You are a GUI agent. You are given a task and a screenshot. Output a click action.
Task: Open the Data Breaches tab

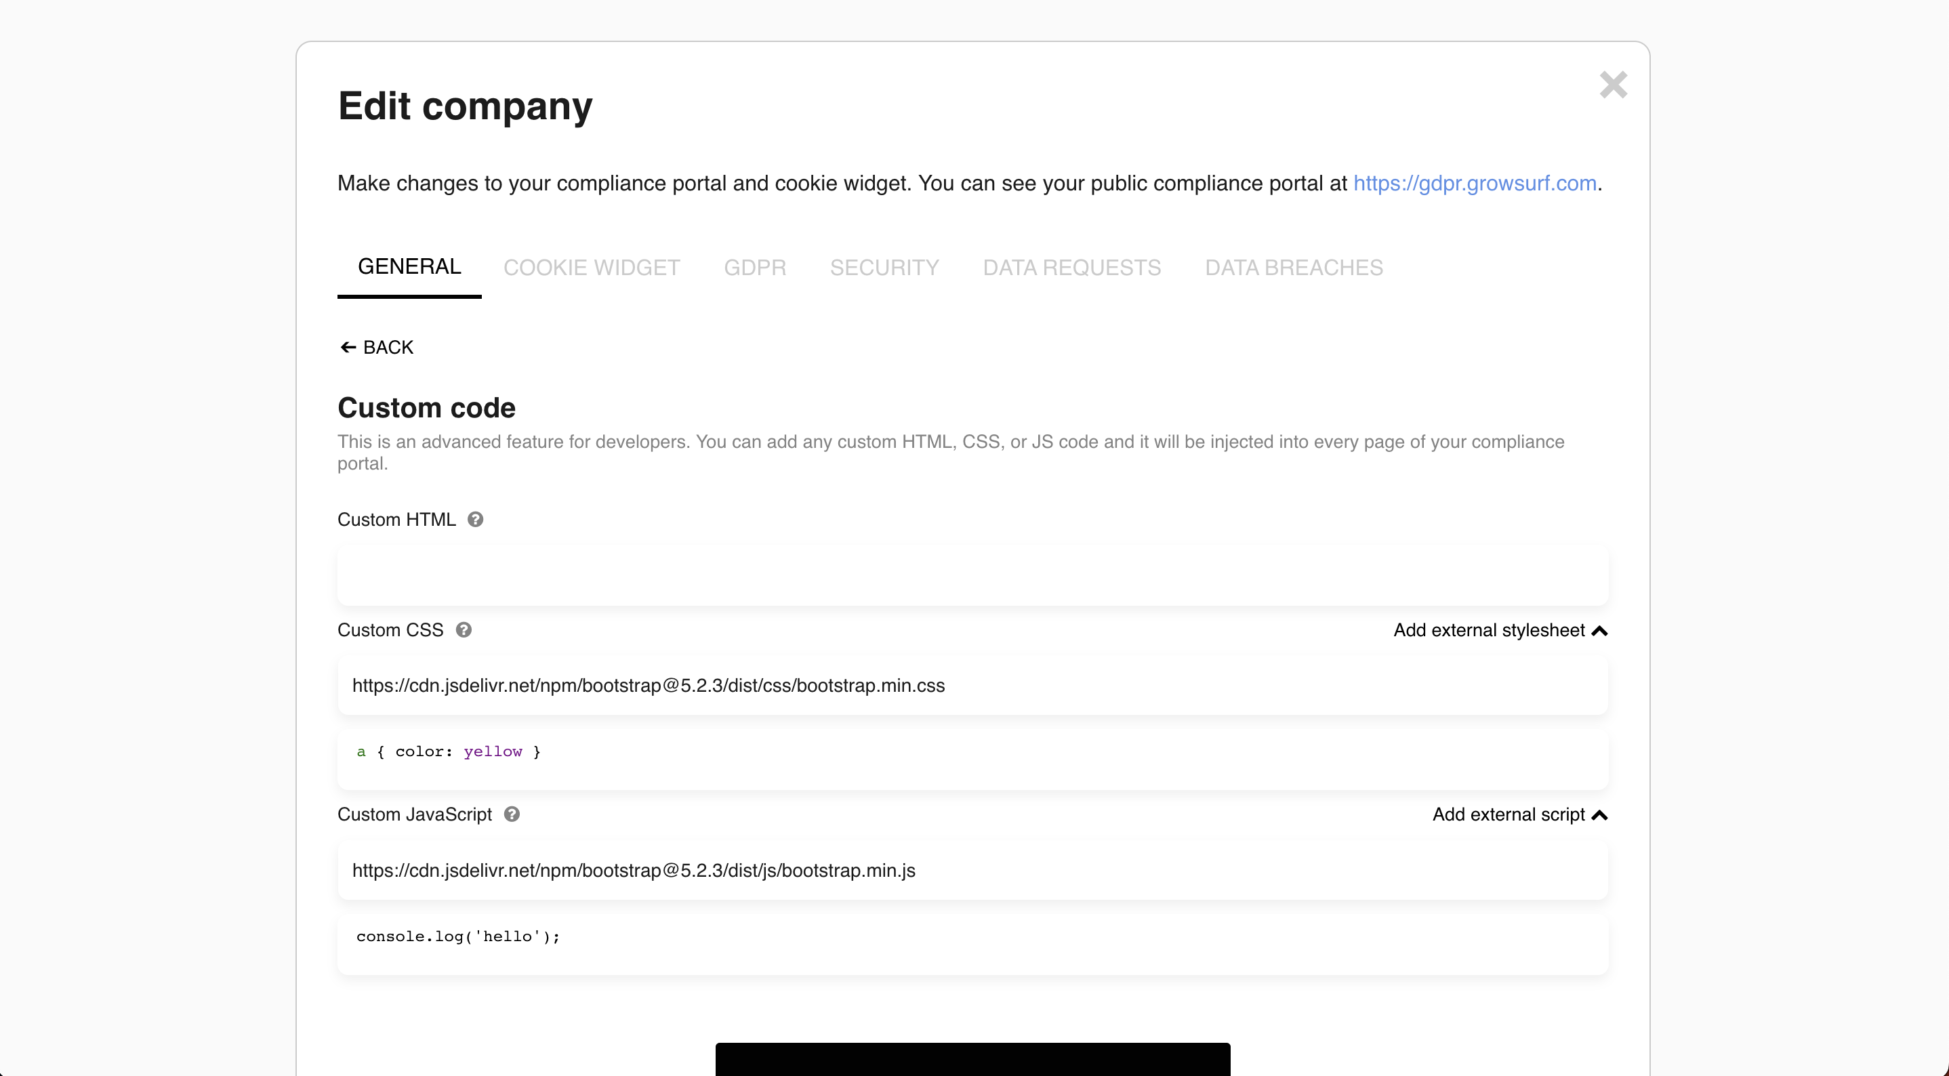[1293, 268]
